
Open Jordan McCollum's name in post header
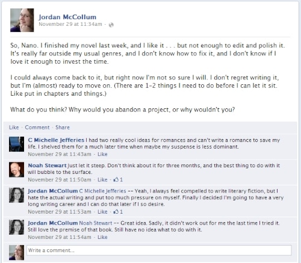coord(67,17)
